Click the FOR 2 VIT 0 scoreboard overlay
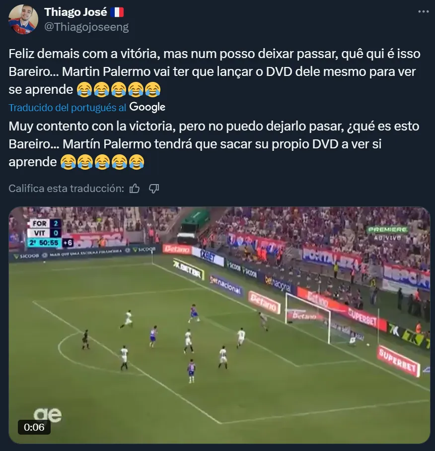 (x=50, y=233)
